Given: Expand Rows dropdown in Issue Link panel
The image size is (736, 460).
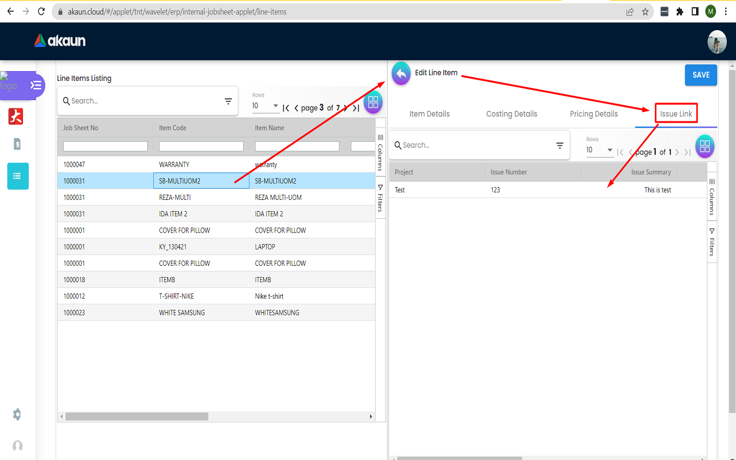Looking at the screenshot, I should tap(599, 150).
